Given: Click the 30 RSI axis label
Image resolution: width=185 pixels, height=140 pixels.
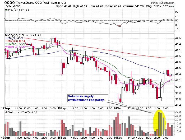Looking at the screenshot, I should 177,25.
